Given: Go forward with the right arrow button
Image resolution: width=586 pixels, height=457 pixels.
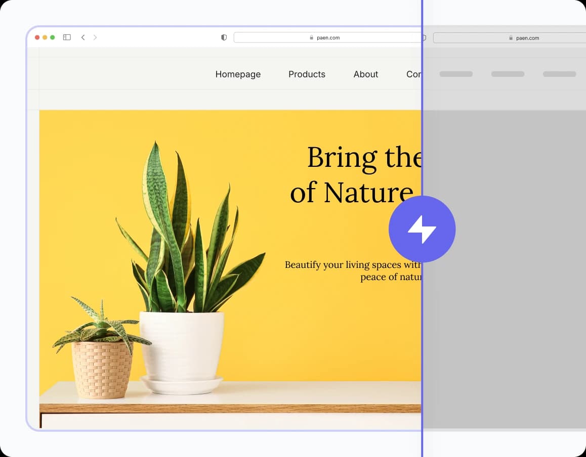Looking at the screenshot, I should point(95,37).
